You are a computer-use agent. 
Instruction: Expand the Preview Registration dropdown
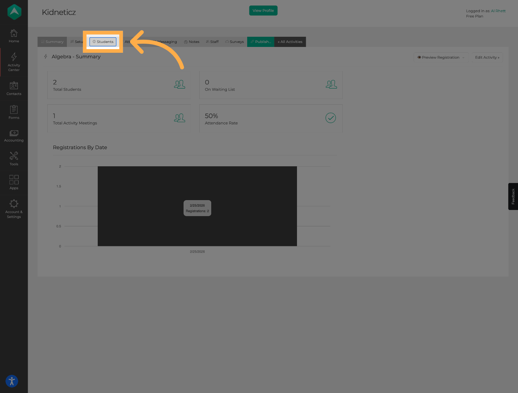click(x=441, y=57)
